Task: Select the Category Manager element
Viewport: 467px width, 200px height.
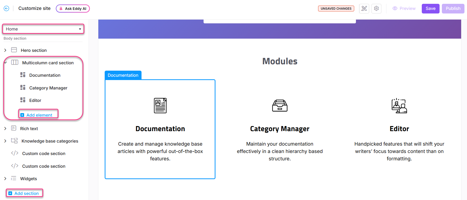Action: [48, 88]
